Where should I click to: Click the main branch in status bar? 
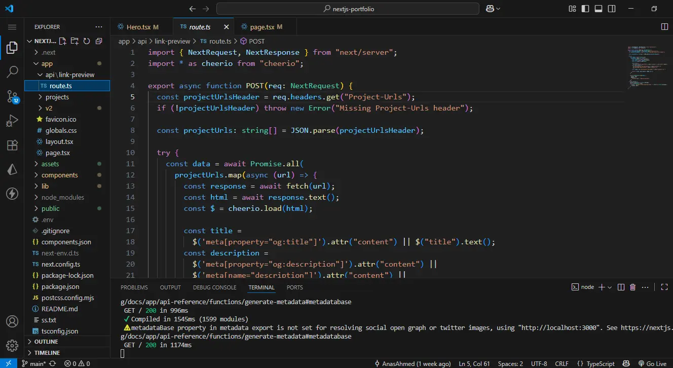coord(33,363)
